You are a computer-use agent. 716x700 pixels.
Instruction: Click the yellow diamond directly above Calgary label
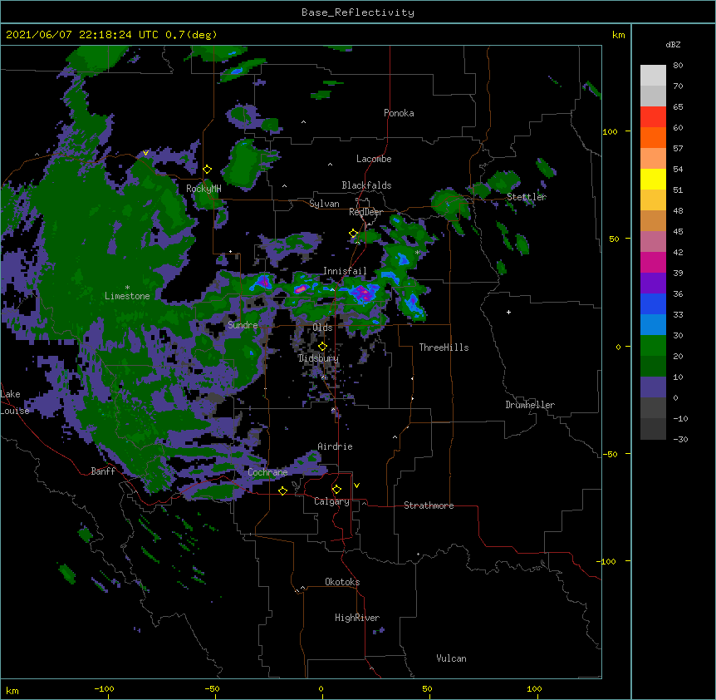[x=336, y=490]
